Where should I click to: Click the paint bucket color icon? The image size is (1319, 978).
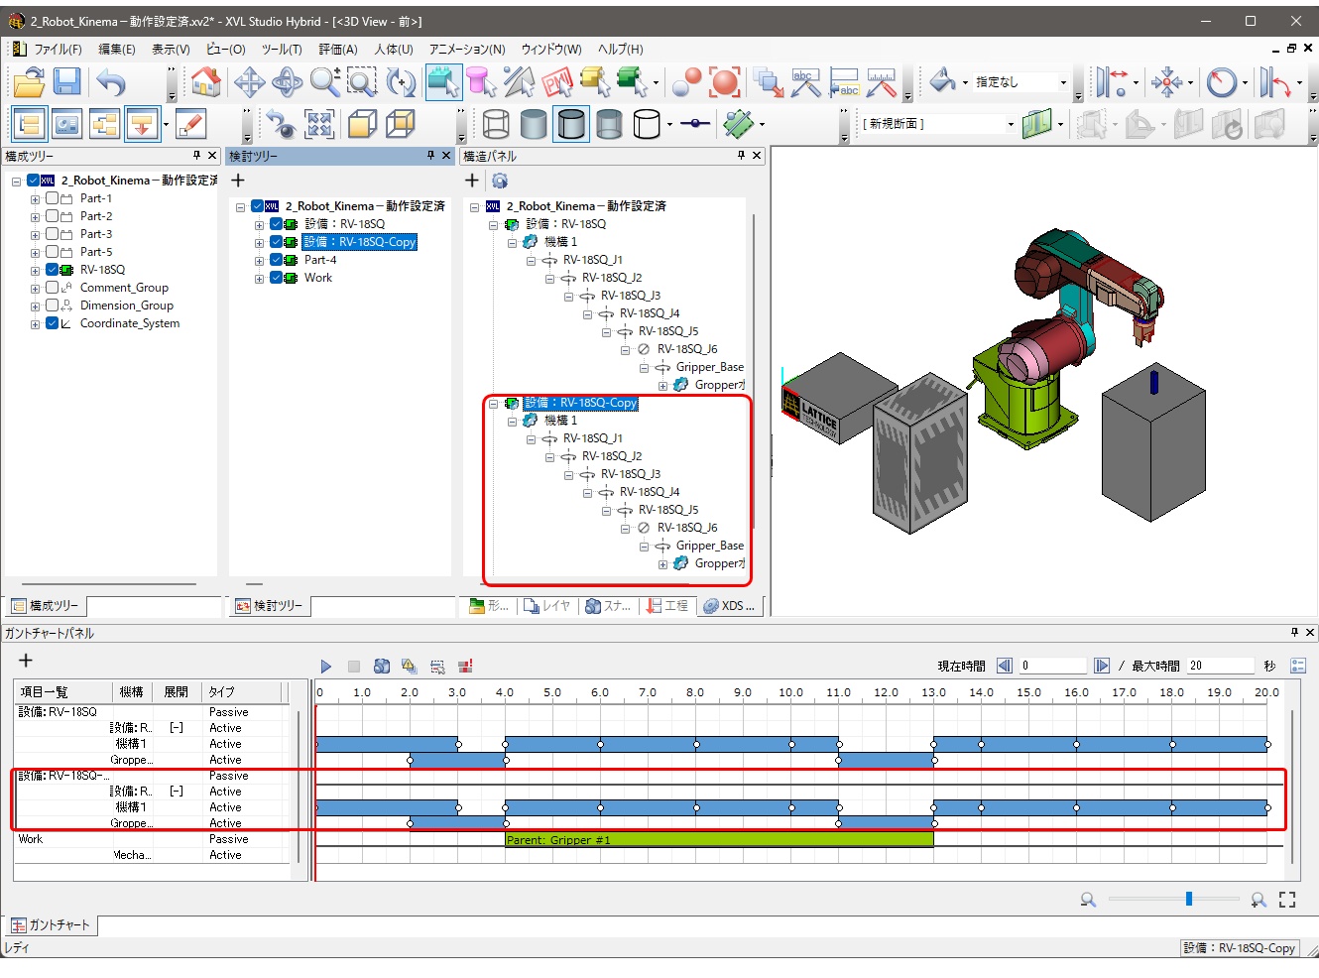942,82
